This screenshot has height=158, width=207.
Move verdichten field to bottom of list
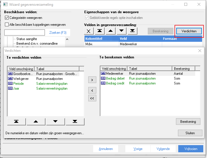pos(75,122)
